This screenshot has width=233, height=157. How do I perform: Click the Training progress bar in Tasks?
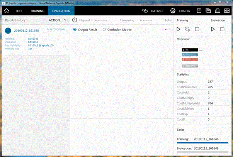202,143
